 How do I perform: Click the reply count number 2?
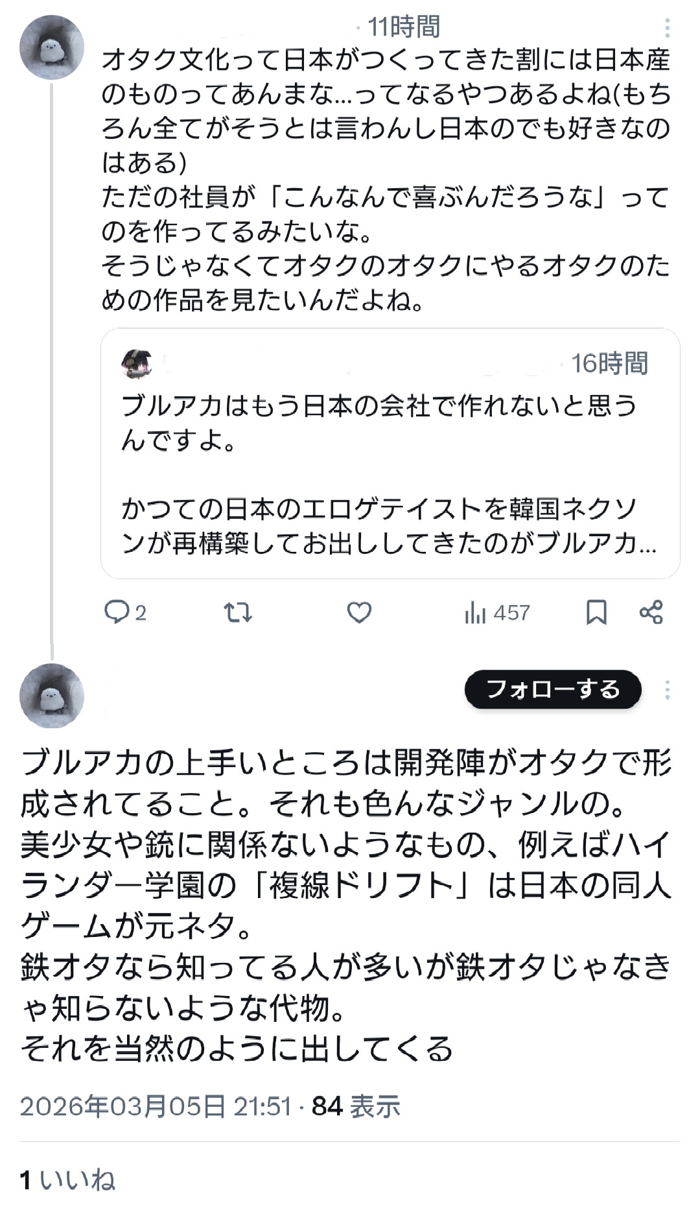141,613
